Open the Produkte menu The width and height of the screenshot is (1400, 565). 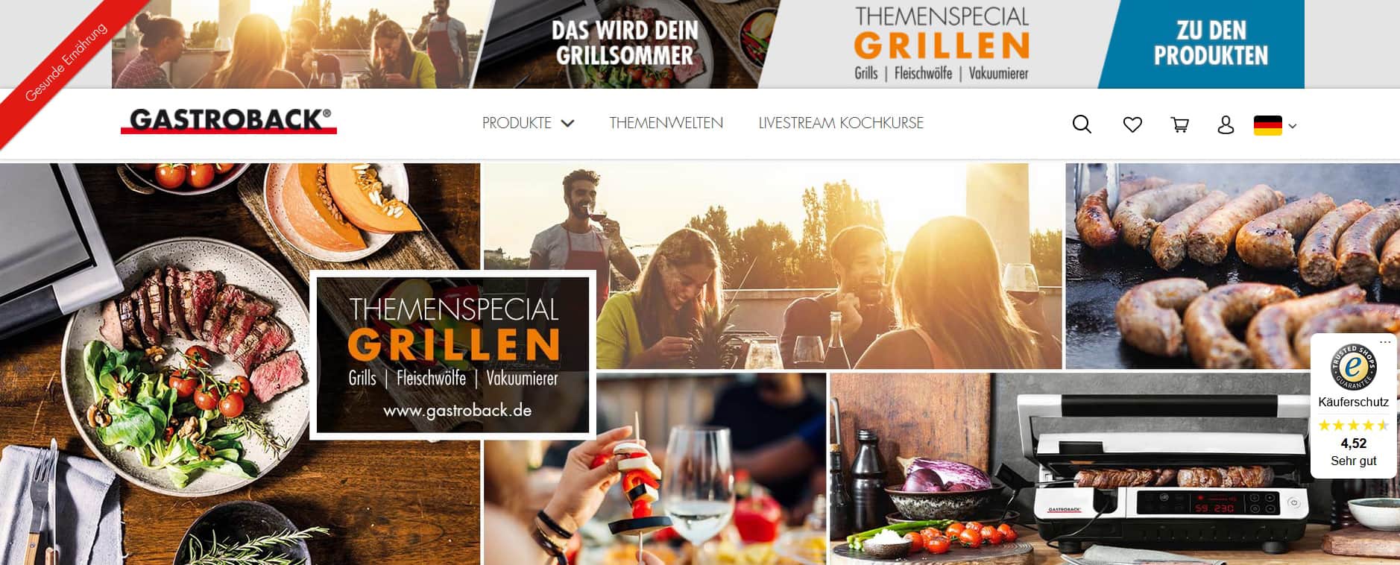coord(517,123)
